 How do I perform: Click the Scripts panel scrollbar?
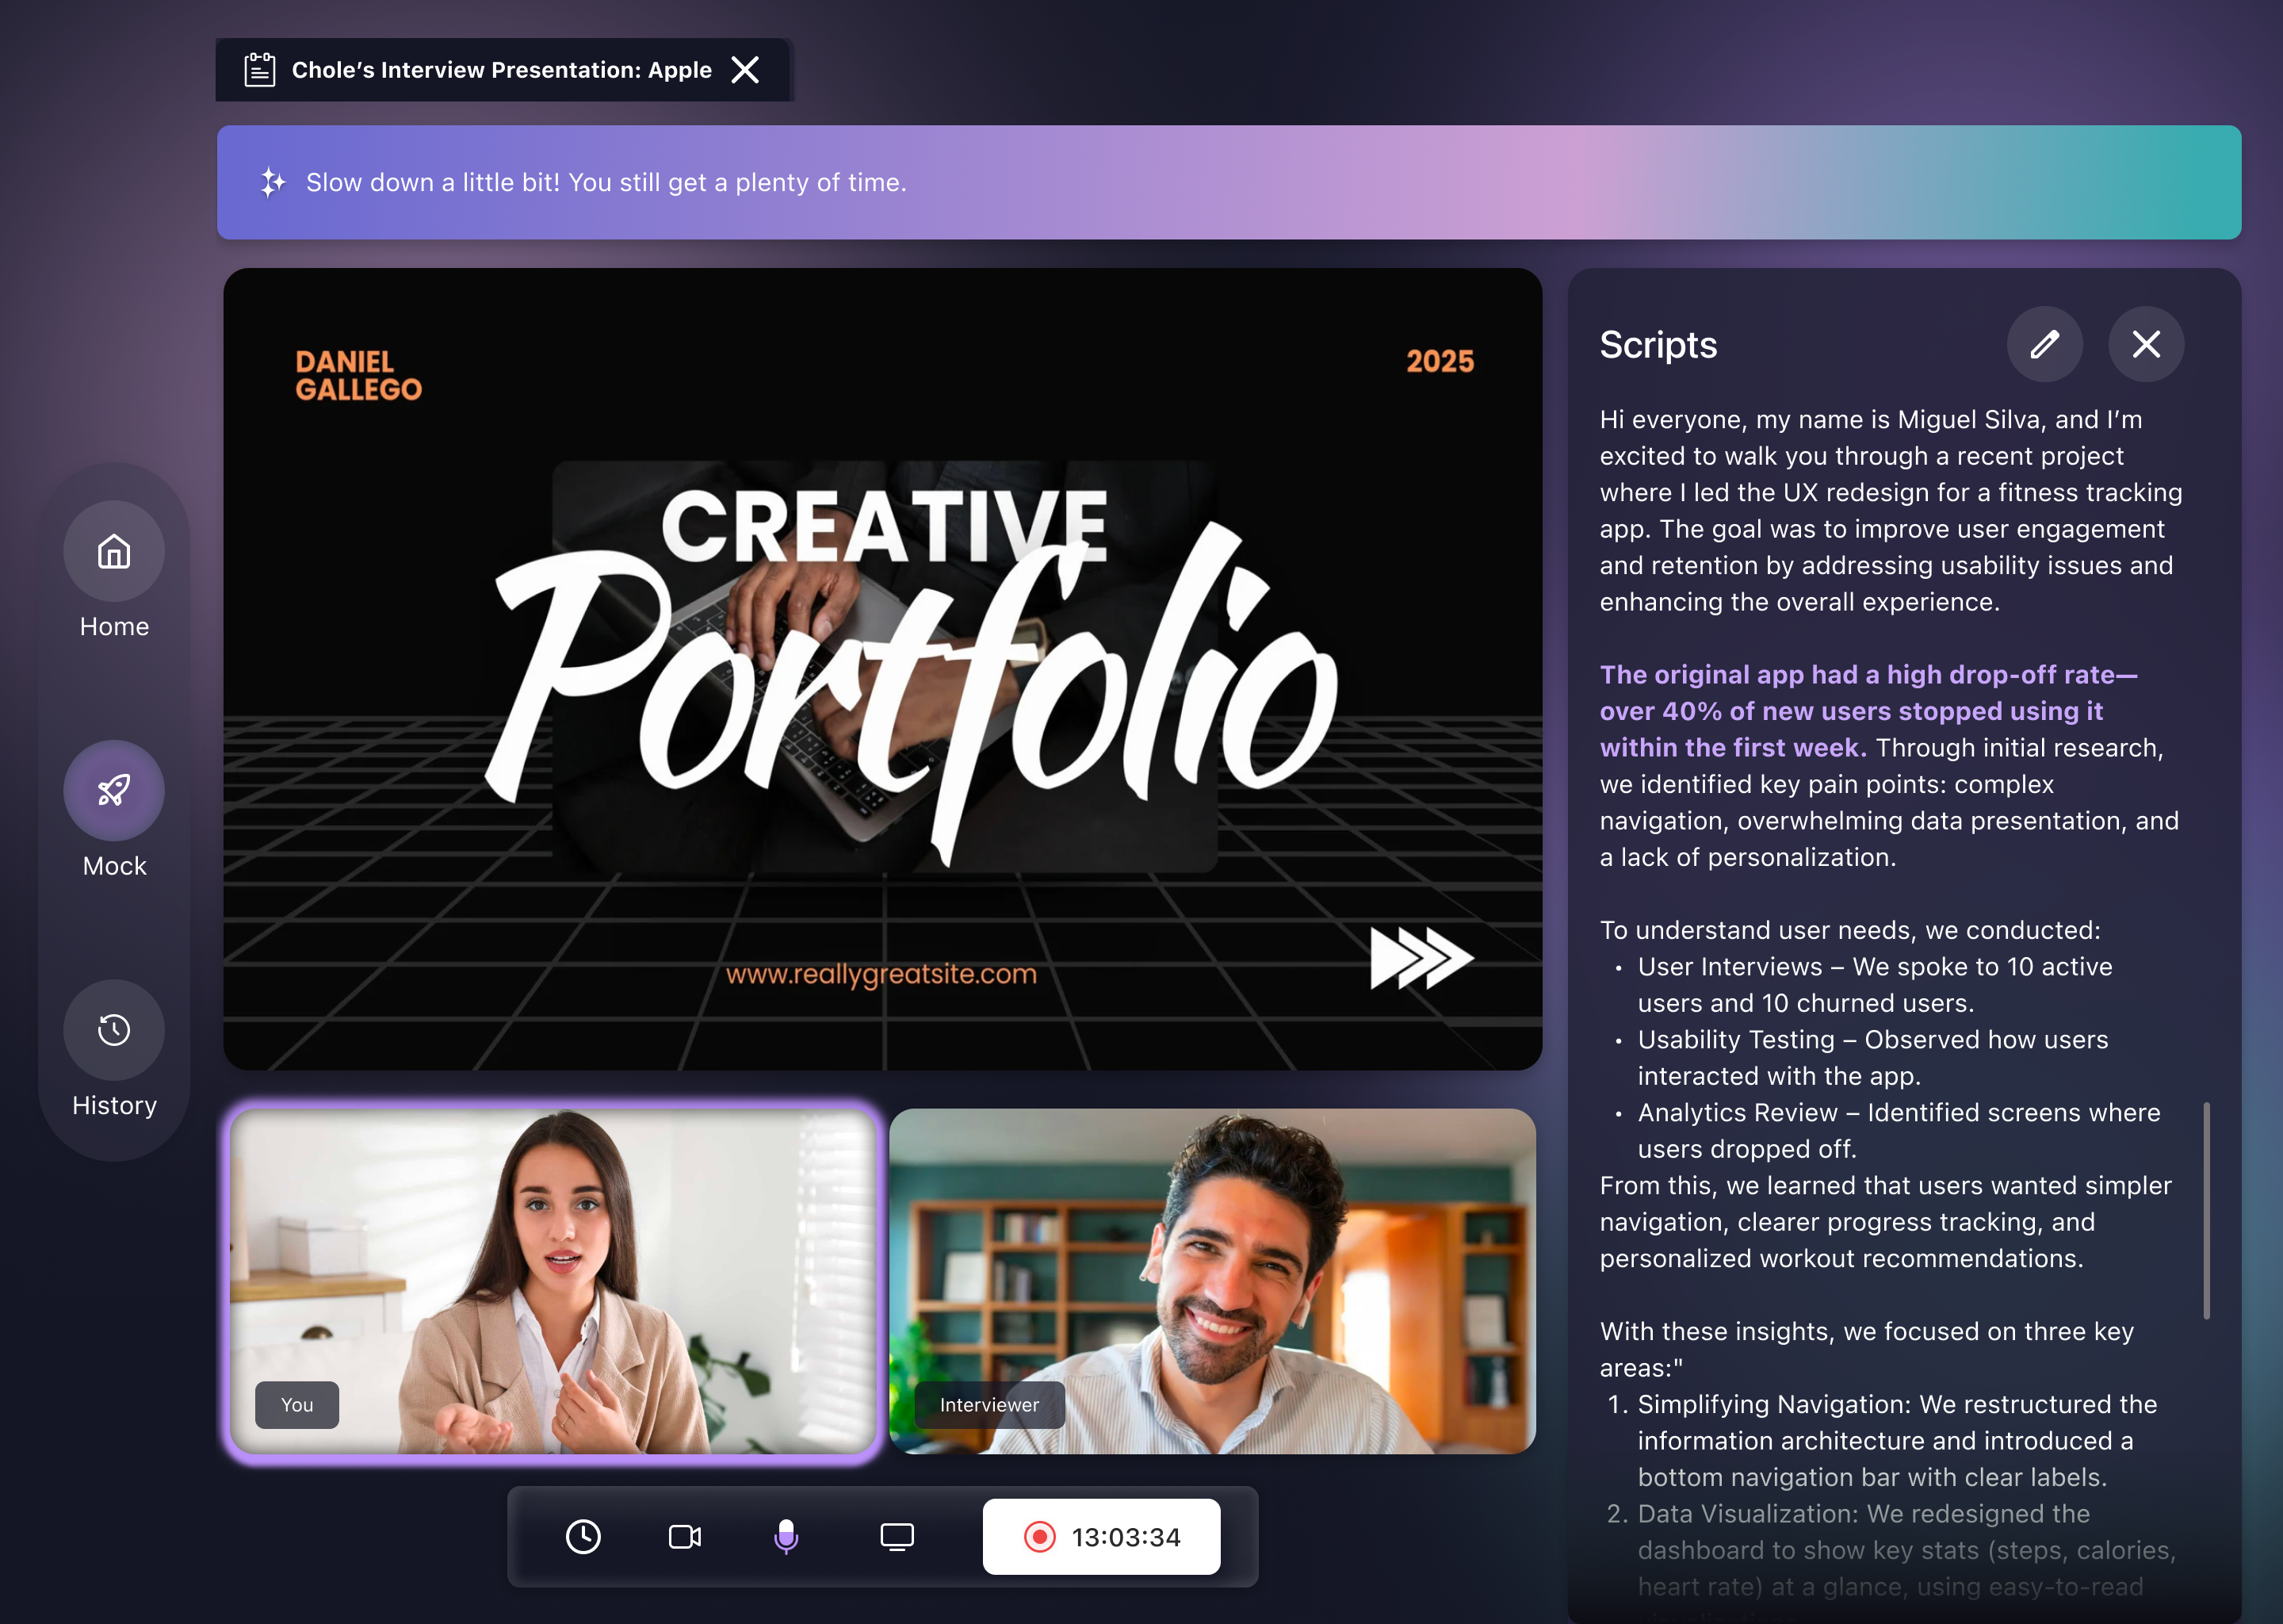[x=2206, y=1211]
